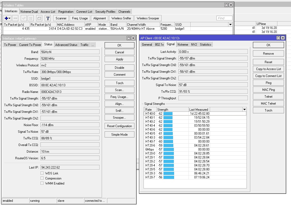Click the comment toolbar icon
291x206 pixels.
point(39,18)
